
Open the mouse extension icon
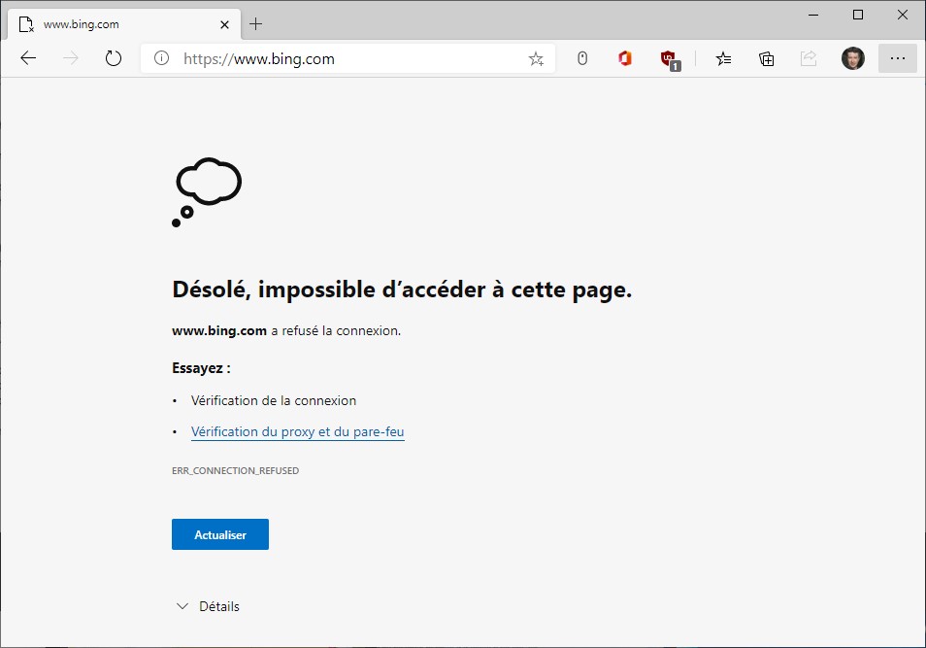point(582,58)
